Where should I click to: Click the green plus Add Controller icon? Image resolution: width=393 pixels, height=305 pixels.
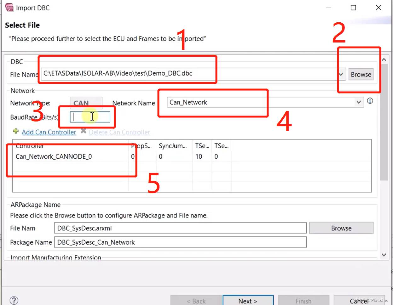coord(16,131)
